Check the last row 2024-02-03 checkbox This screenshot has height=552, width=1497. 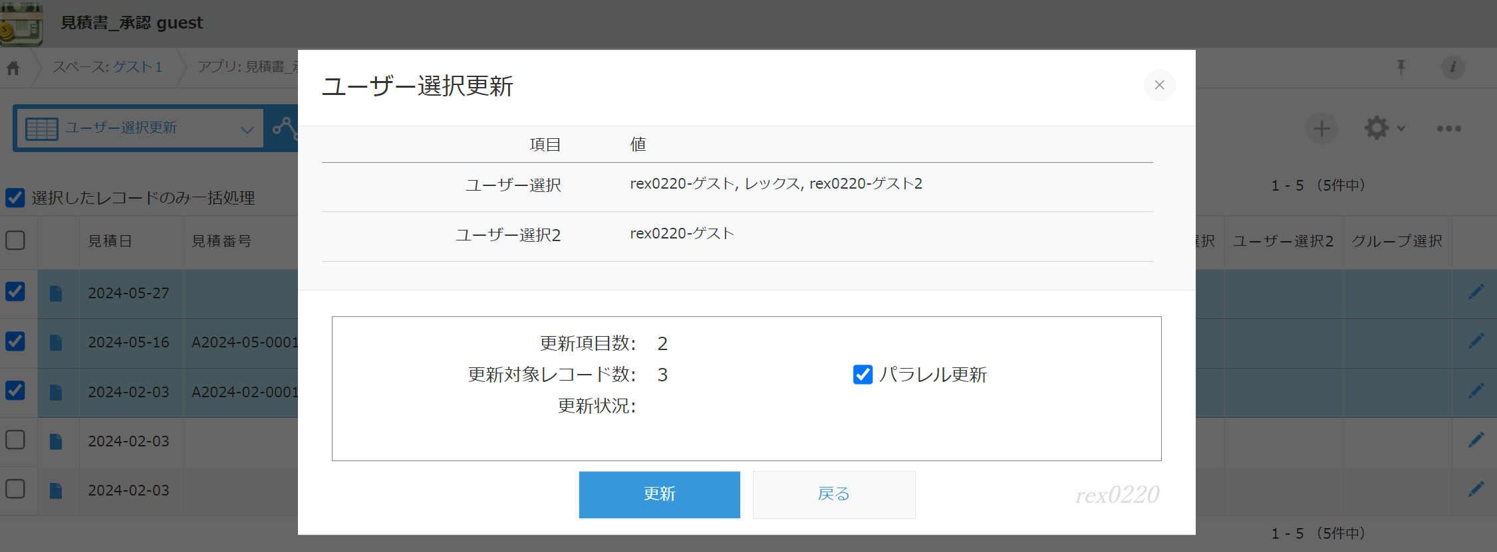tap(15, 489)
